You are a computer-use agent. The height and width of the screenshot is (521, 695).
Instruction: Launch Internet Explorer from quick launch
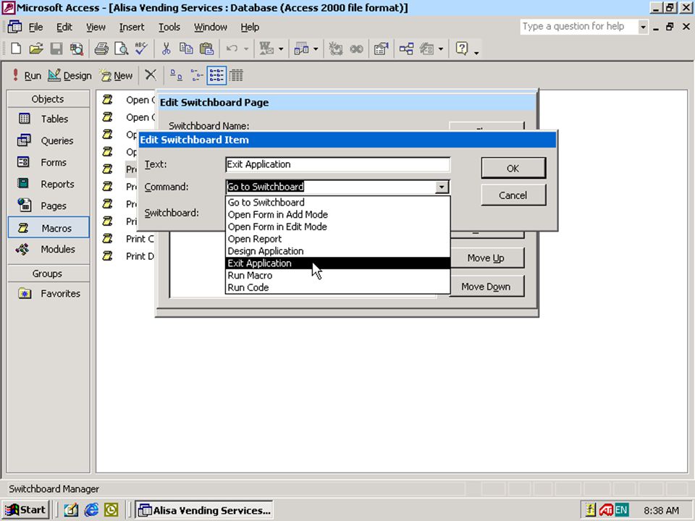click(91, 510)
